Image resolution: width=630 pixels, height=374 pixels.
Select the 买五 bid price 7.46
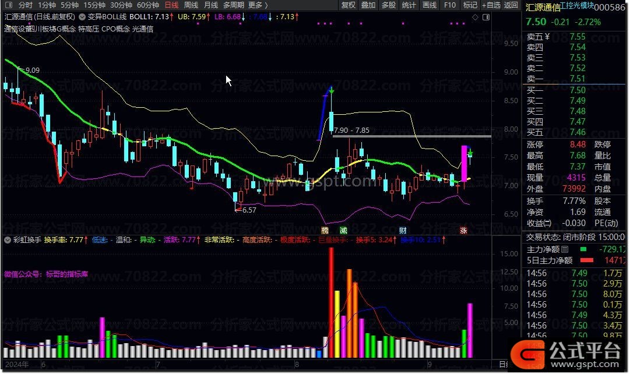pos(578,132)
